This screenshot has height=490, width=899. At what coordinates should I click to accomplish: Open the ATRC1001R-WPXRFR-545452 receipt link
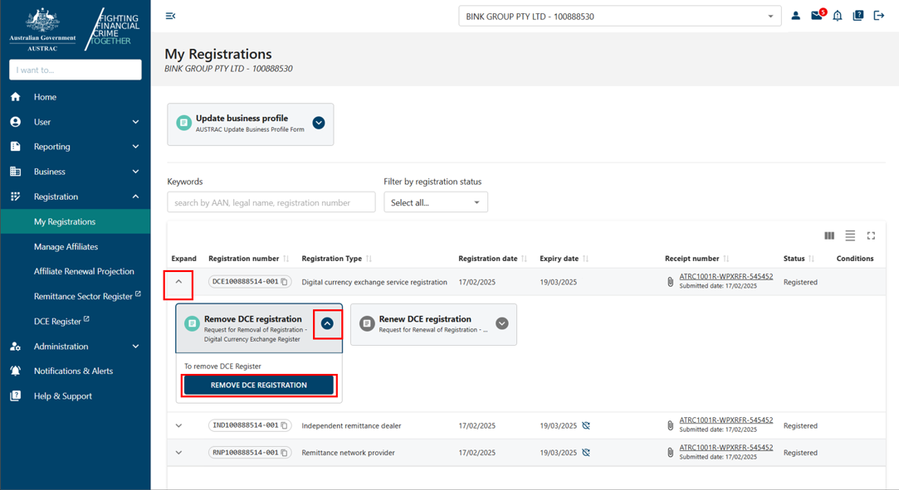point(728,276)
